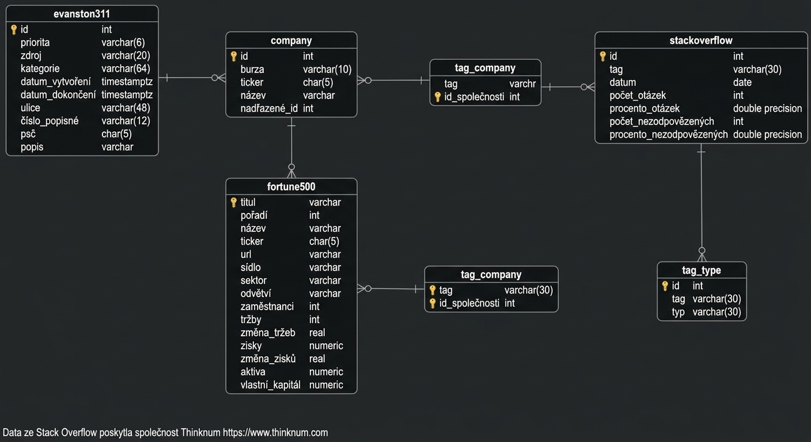This screenshot has width=811, height=442.
Task: Click the key icon in tag_type table
Action: 665,286
